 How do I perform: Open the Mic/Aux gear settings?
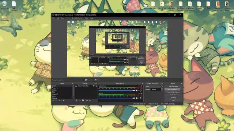pyautogui.click(x=140, y=98)
